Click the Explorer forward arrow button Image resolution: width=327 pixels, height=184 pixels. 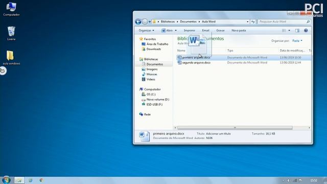point(145,21)
